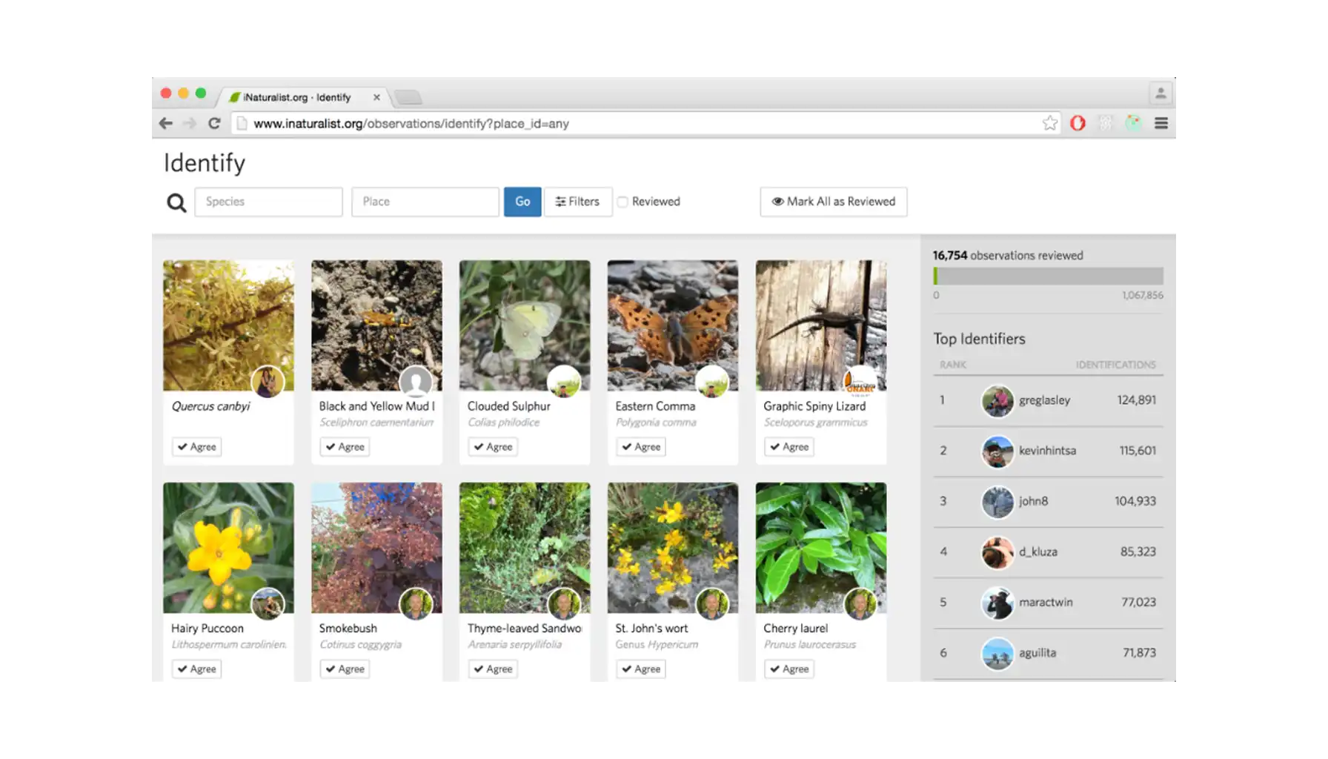Agree with Eastern Comma identification
This screenshot has width=1328, height=759.
pos(641,447)
